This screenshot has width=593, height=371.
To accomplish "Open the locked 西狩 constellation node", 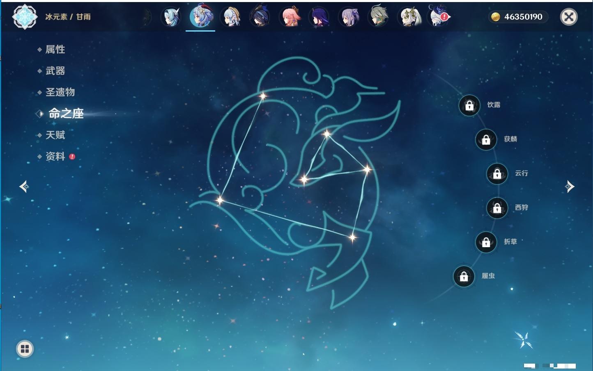I will click(x=497, y=208).
